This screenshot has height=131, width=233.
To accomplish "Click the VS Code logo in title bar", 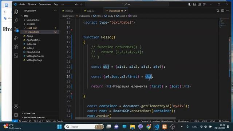I will point(15,4).
